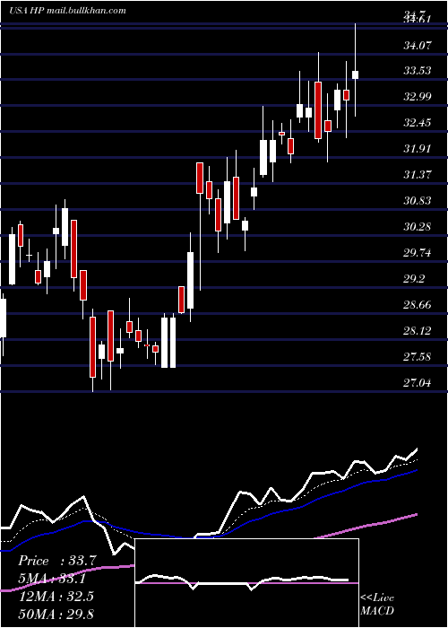The height and width of the screenshot is (628, 448).
Task: Click the 31.37 price axis label
Action: (418, 175)
